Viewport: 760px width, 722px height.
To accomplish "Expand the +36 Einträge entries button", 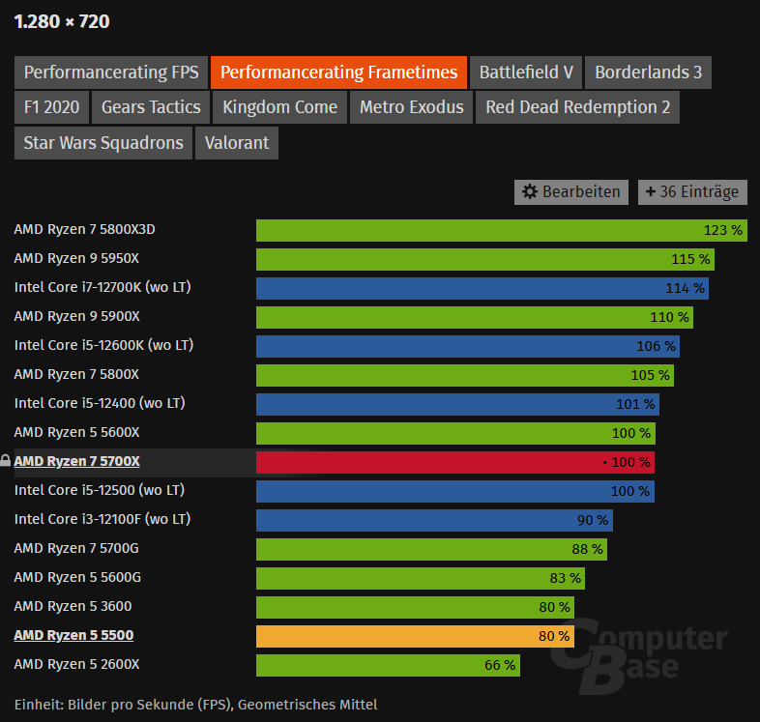I will pos(692,192).
